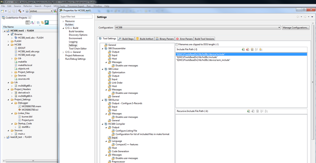Viewport: 316px width, 163px height.
Task: Open the Configuration HCS08 combo box
Action: click(198, 27)
